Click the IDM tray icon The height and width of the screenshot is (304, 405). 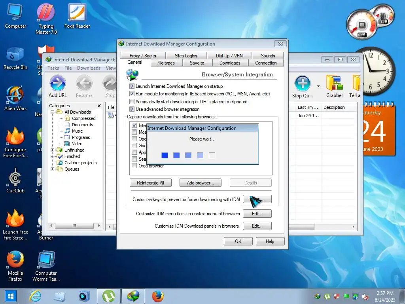pyautogui.click(x=318, y=296)
